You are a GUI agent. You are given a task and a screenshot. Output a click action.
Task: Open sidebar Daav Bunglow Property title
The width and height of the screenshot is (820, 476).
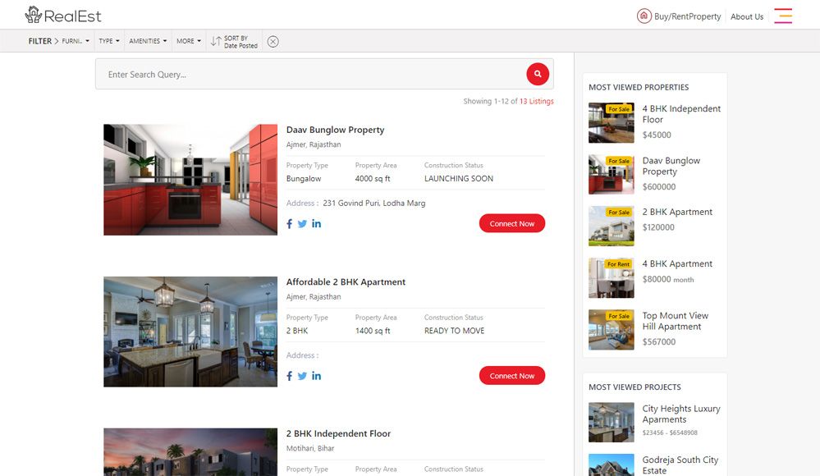tap(671, 166)
